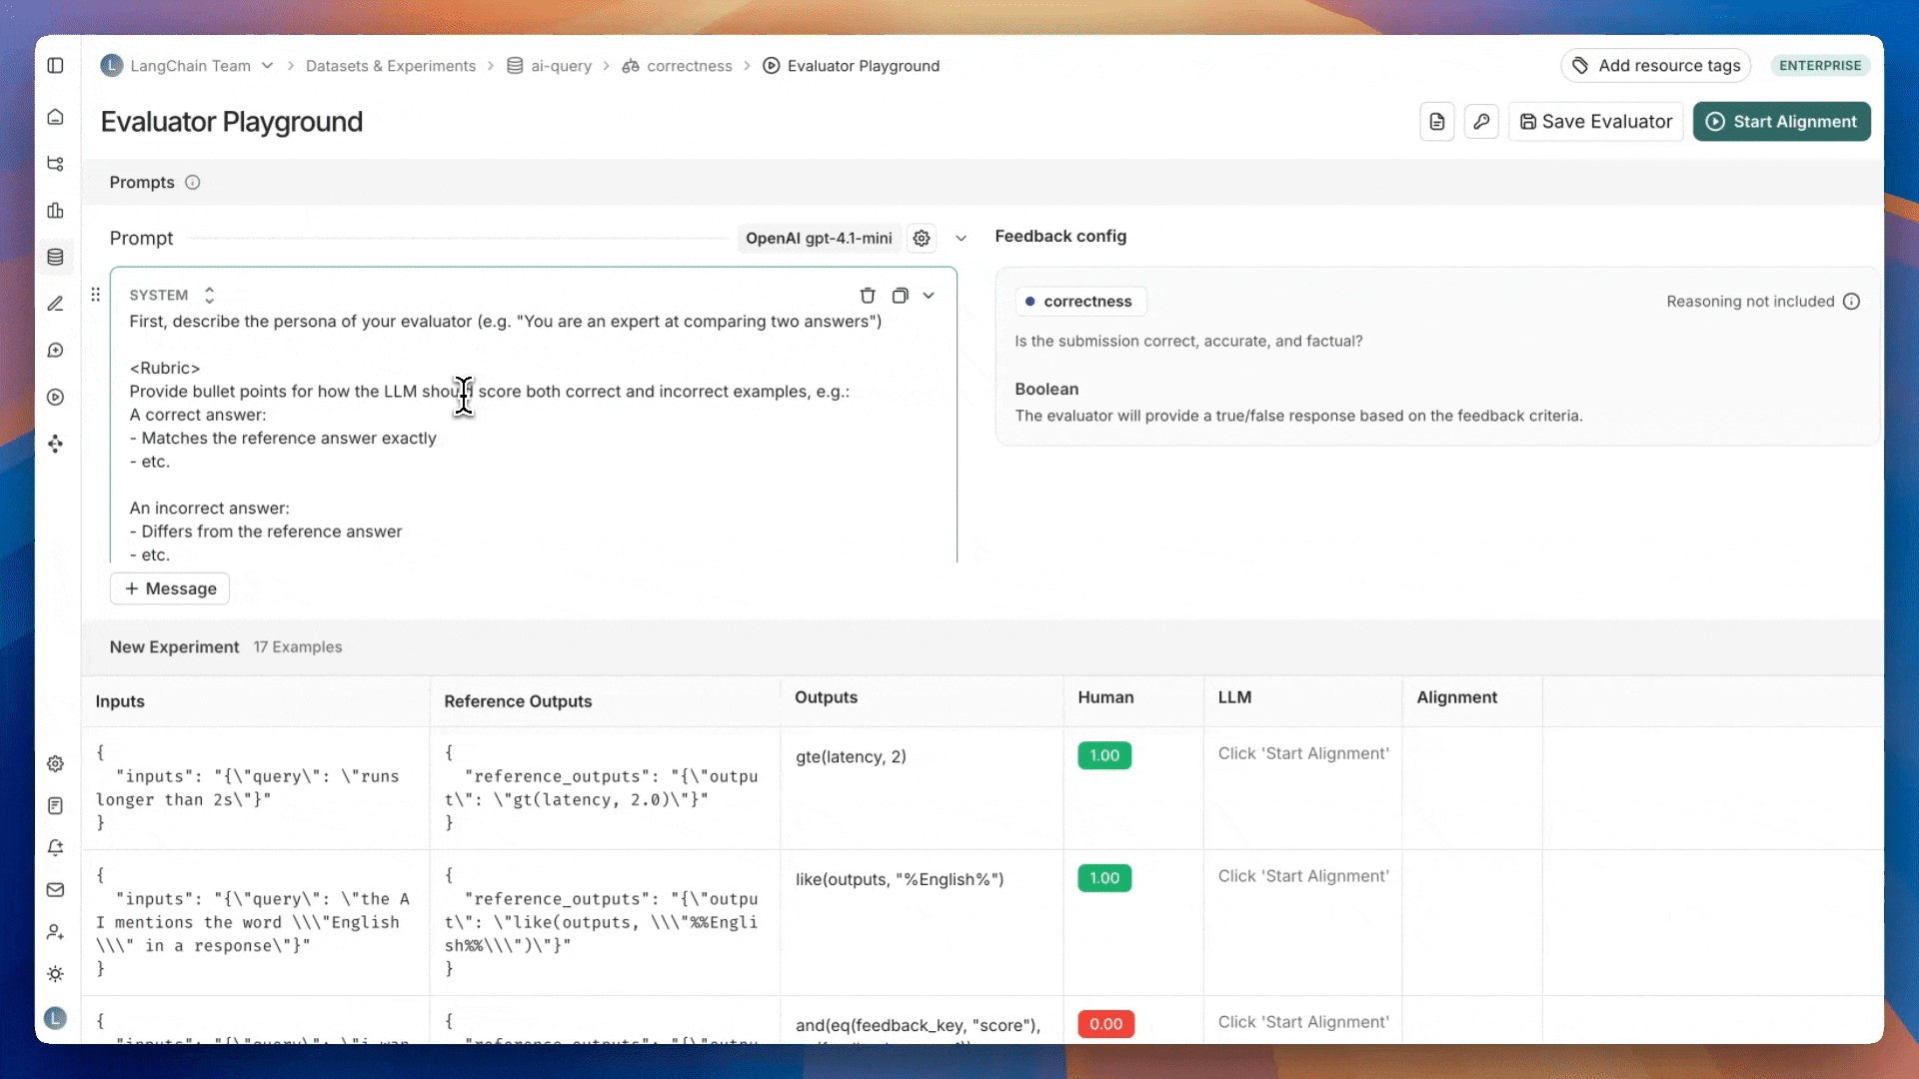The image size is (1919, 1079).
Task: Toggle the left sidebar panel icon
Action: point(56,66)
